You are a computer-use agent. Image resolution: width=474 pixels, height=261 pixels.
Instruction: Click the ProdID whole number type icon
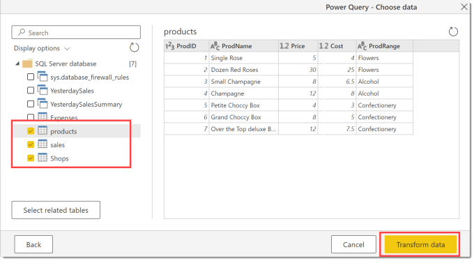(x=169, y=46)
